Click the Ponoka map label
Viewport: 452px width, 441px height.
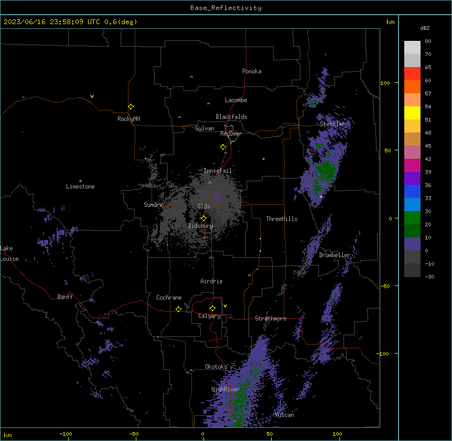(252, 71)
